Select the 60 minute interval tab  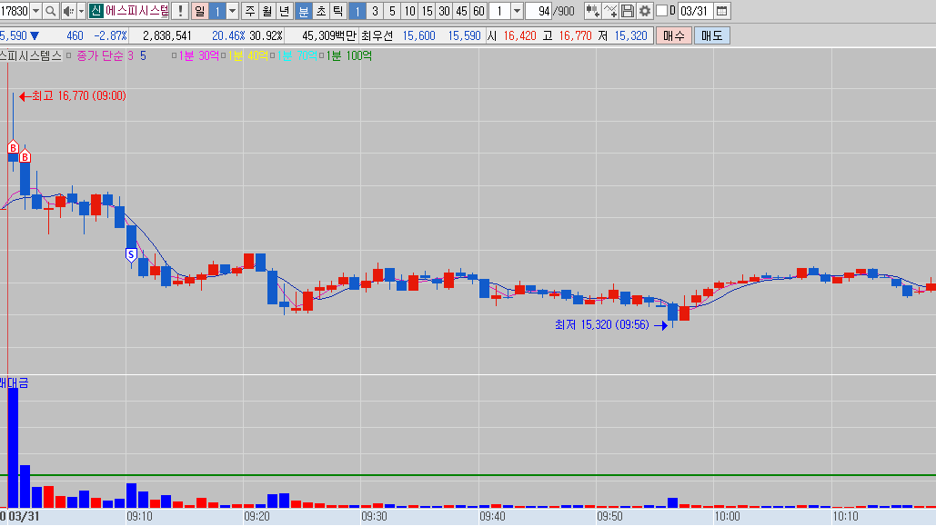point(478,11)
